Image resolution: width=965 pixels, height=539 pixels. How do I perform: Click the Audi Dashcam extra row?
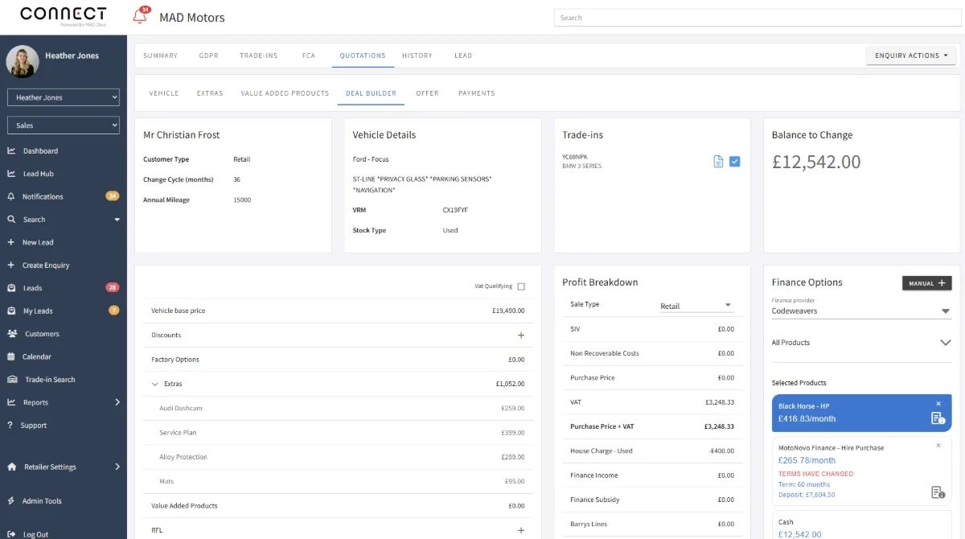[338, 409]
